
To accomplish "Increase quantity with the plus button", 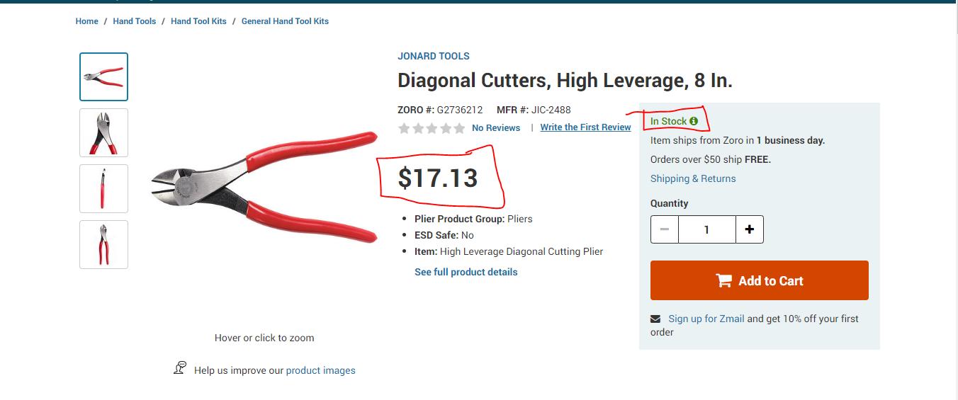I will [x=749, y=229].
